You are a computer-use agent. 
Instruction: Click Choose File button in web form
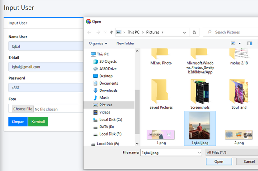(23, 109)
